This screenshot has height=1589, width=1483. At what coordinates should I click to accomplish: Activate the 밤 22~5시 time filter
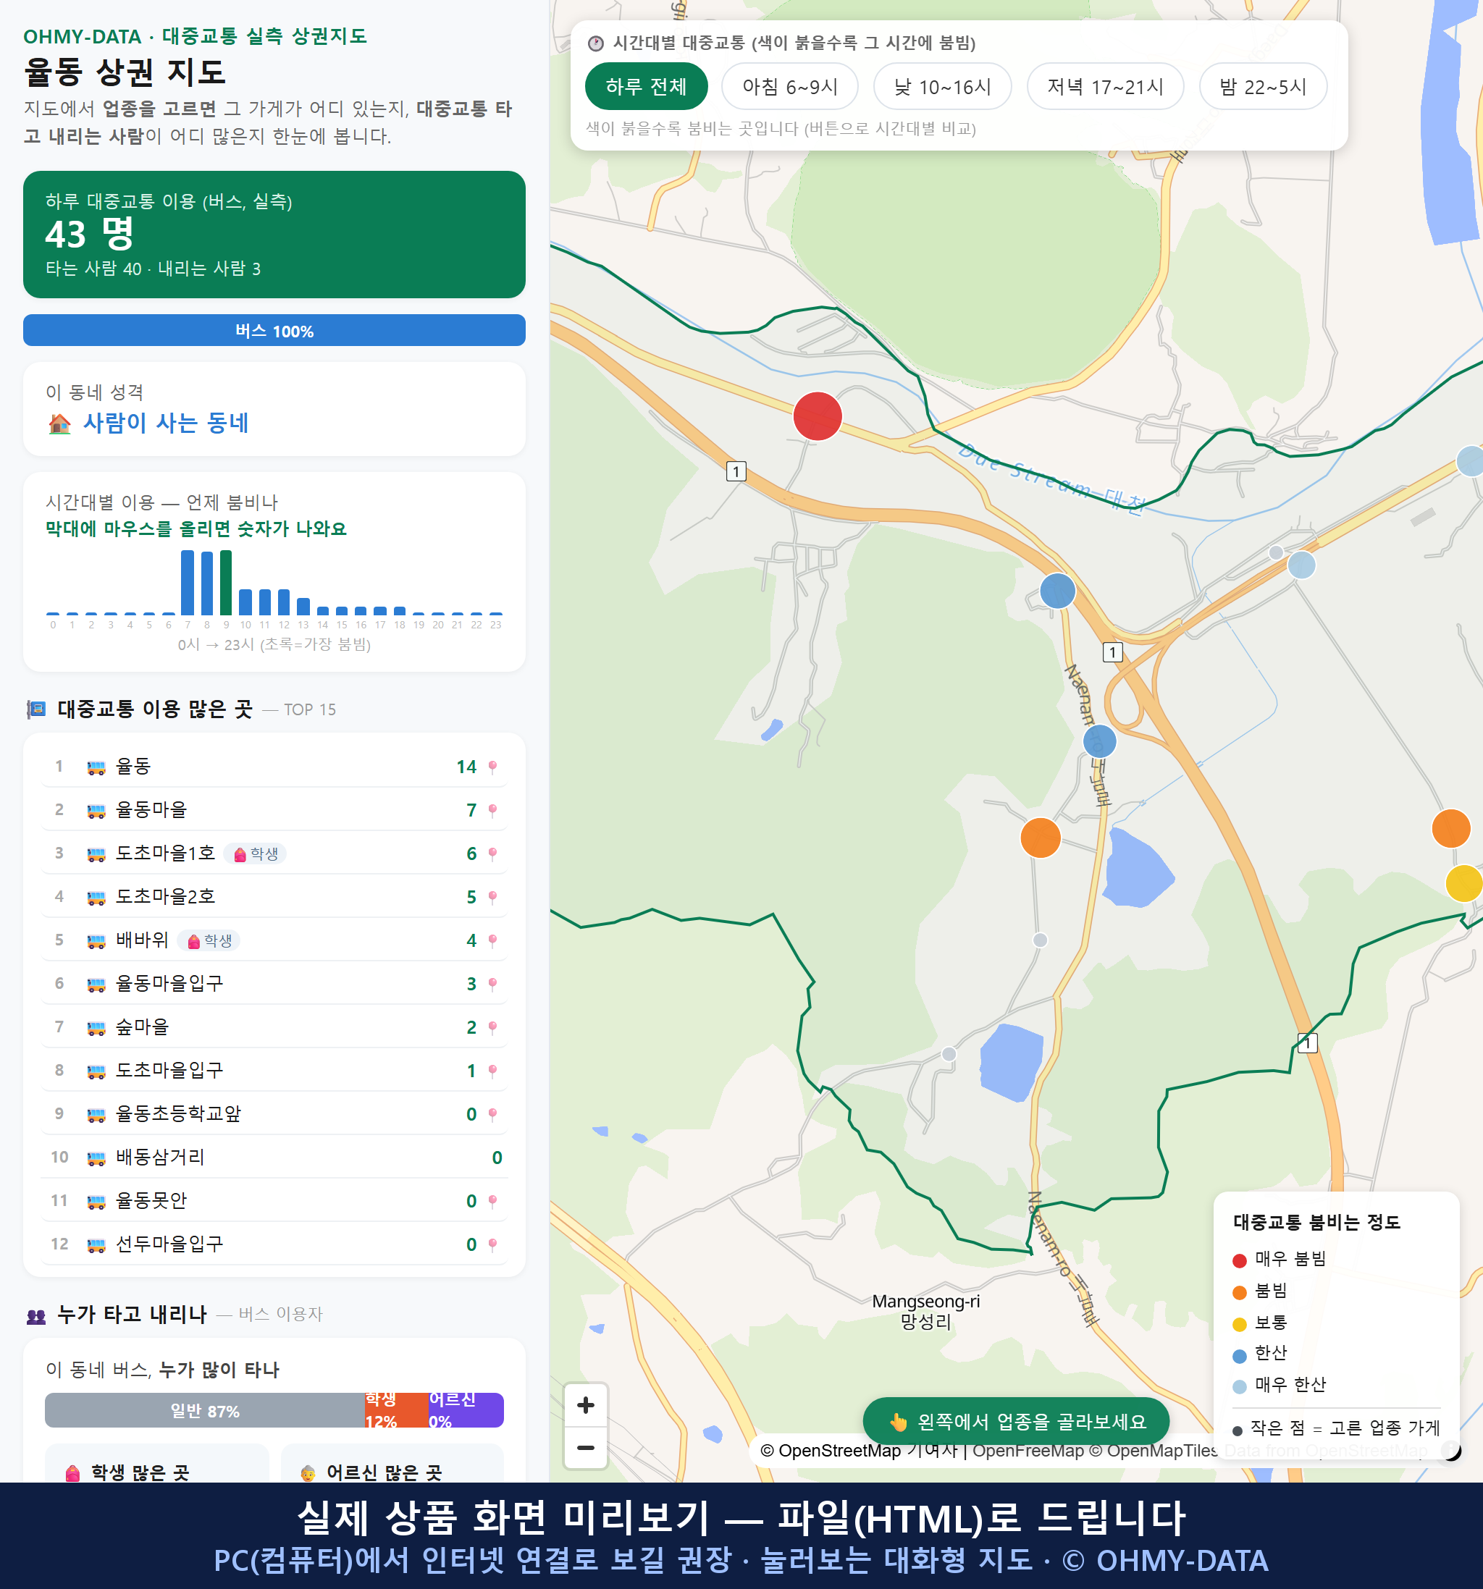(x=1262, y=86)
